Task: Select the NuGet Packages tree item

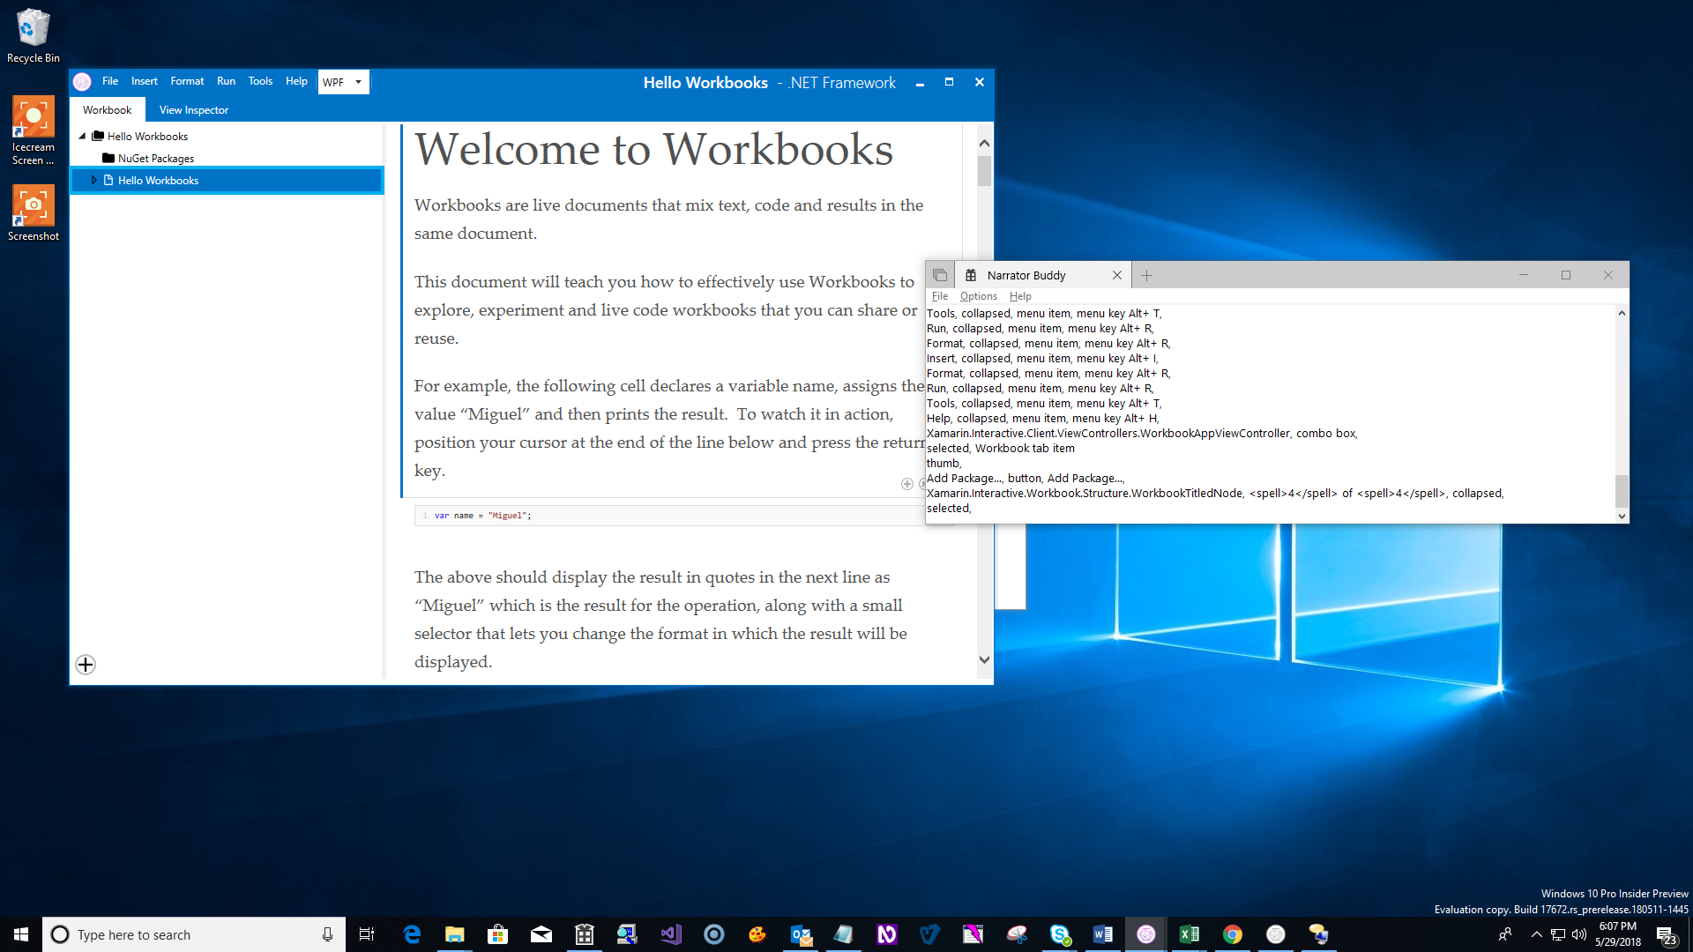Action: 156,159
